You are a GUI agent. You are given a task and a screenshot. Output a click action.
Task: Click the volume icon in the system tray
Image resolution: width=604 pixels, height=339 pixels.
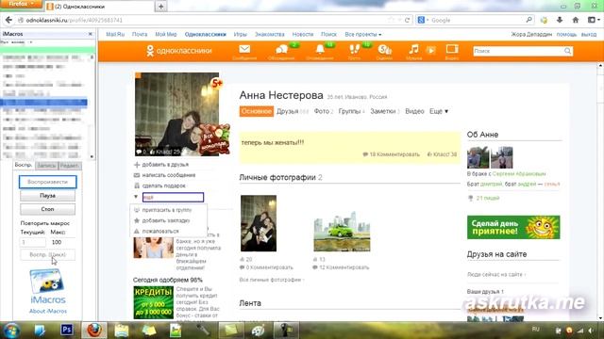[x=591, y=331]
